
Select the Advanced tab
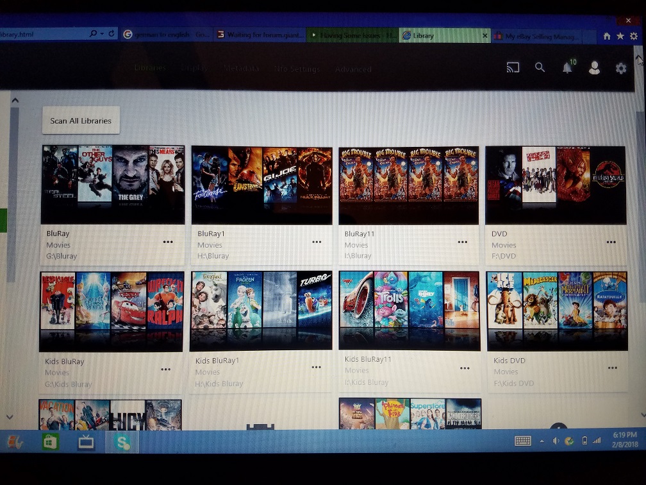click(x=353, y=69)
